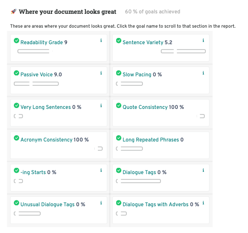Open the Sentence Variety goal link
The image size is (248, 233).
point(143,42)
